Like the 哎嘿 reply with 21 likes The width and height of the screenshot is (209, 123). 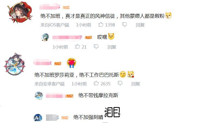tap(77, 47)
